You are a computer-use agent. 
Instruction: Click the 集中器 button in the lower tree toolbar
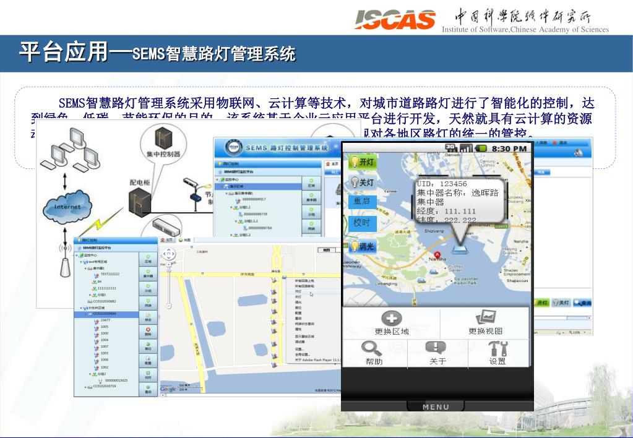point(148,273)
